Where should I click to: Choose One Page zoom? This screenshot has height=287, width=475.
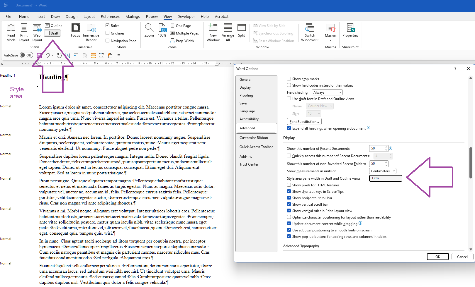[181, 26]
